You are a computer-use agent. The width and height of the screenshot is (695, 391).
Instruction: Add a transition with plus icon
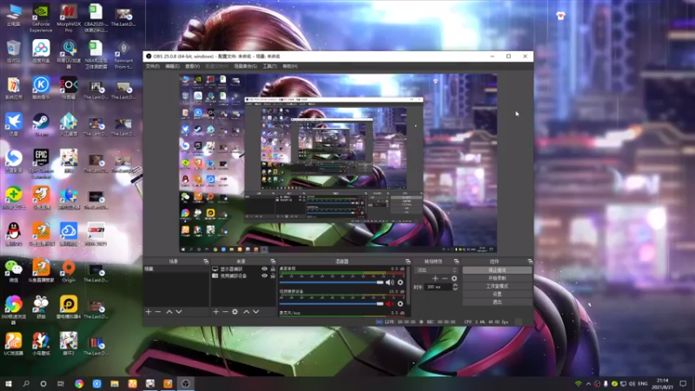coord(435,278)
